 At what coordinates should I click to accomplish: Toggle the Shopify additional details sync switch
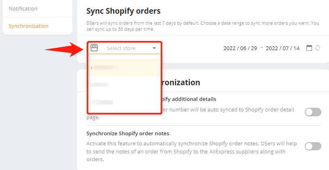coord(313,112)
